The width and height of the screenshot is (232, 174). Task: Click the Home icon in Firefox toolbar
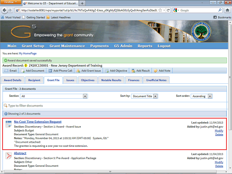[x=227, y=10]
